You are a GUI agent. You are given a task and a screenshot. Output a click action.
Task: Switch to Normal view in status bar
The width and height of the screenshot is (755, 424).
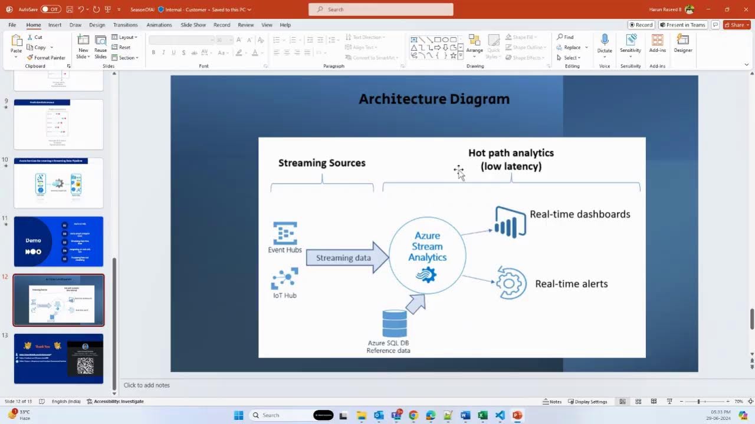[622, 402]
